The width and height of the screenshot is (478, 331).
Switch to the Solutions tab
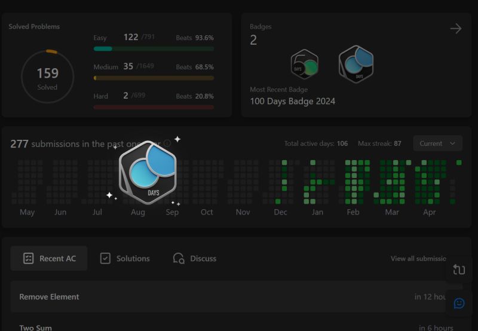[x=125, y=259]
